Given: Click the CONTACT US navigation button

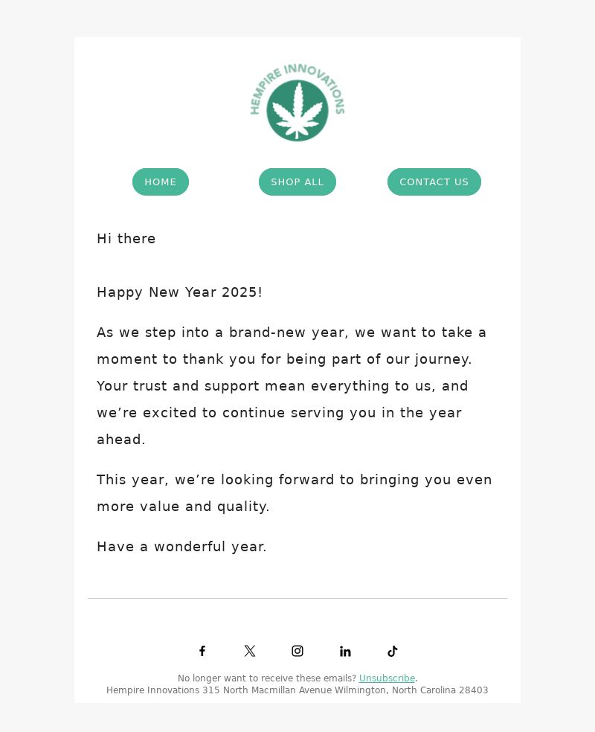Looking at the screenshot, I should (434, 182).
